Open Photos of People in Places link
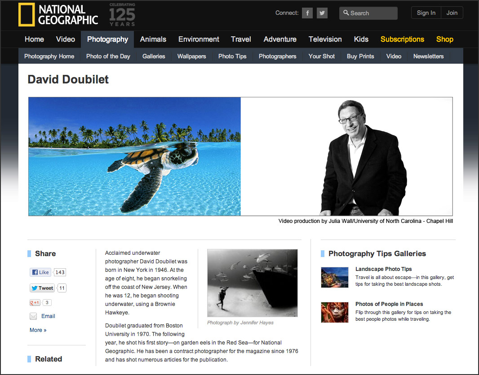 (389, 304)
